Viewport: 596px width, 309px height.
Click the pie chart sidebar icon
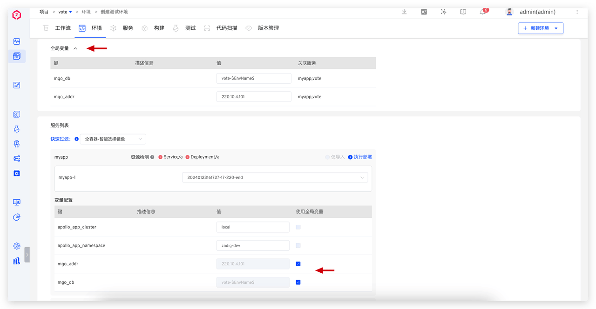[x=17, y=217]
